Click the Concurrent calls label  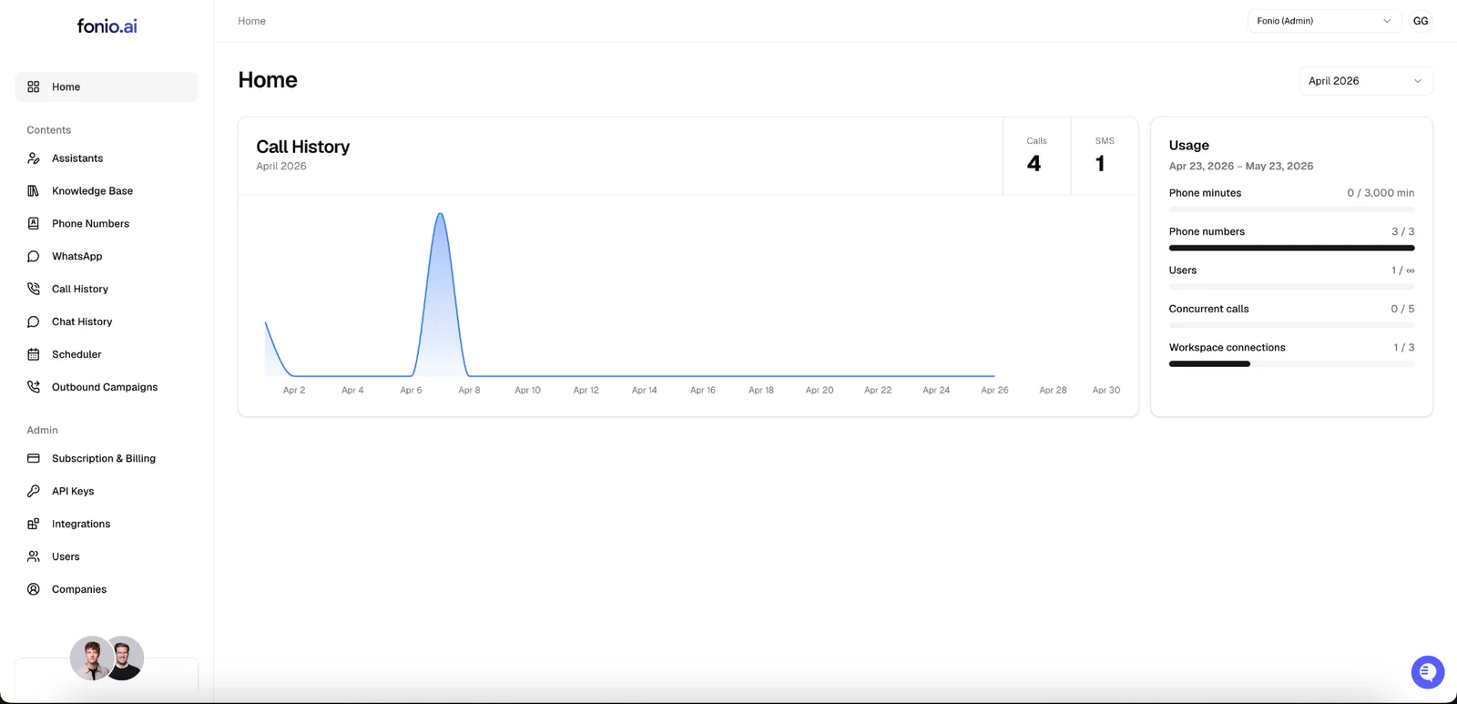click(1208, 309)
